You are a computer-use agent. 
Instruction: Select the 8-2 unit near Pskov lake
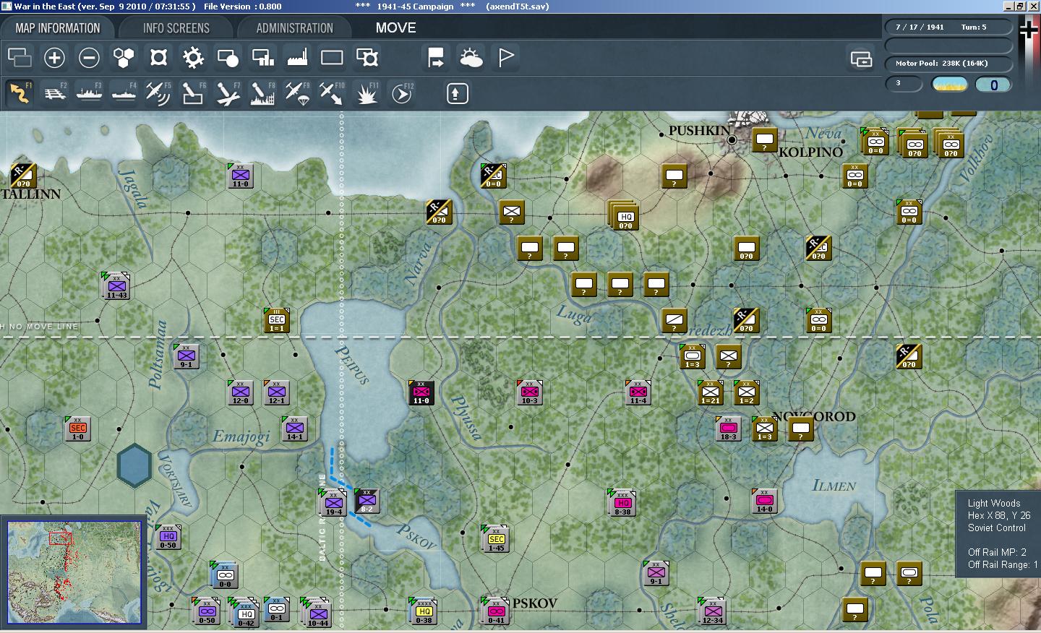point(367,500)
